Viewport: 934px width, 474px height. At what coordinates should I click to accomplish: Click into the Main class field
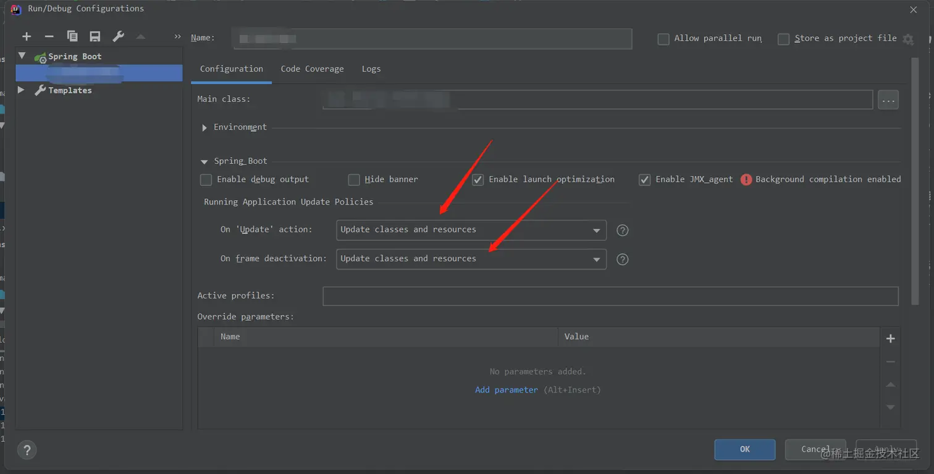tap(598, 99)
